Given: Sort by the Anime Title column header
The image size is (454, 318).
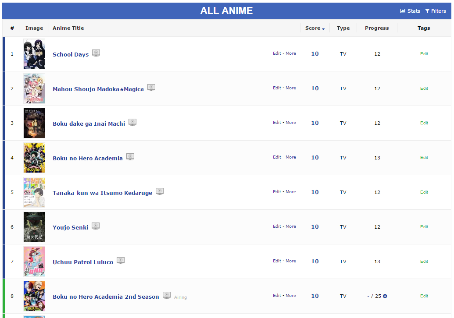Looking at the screenshot, I should pyautogui.click(x=68, y=28).
